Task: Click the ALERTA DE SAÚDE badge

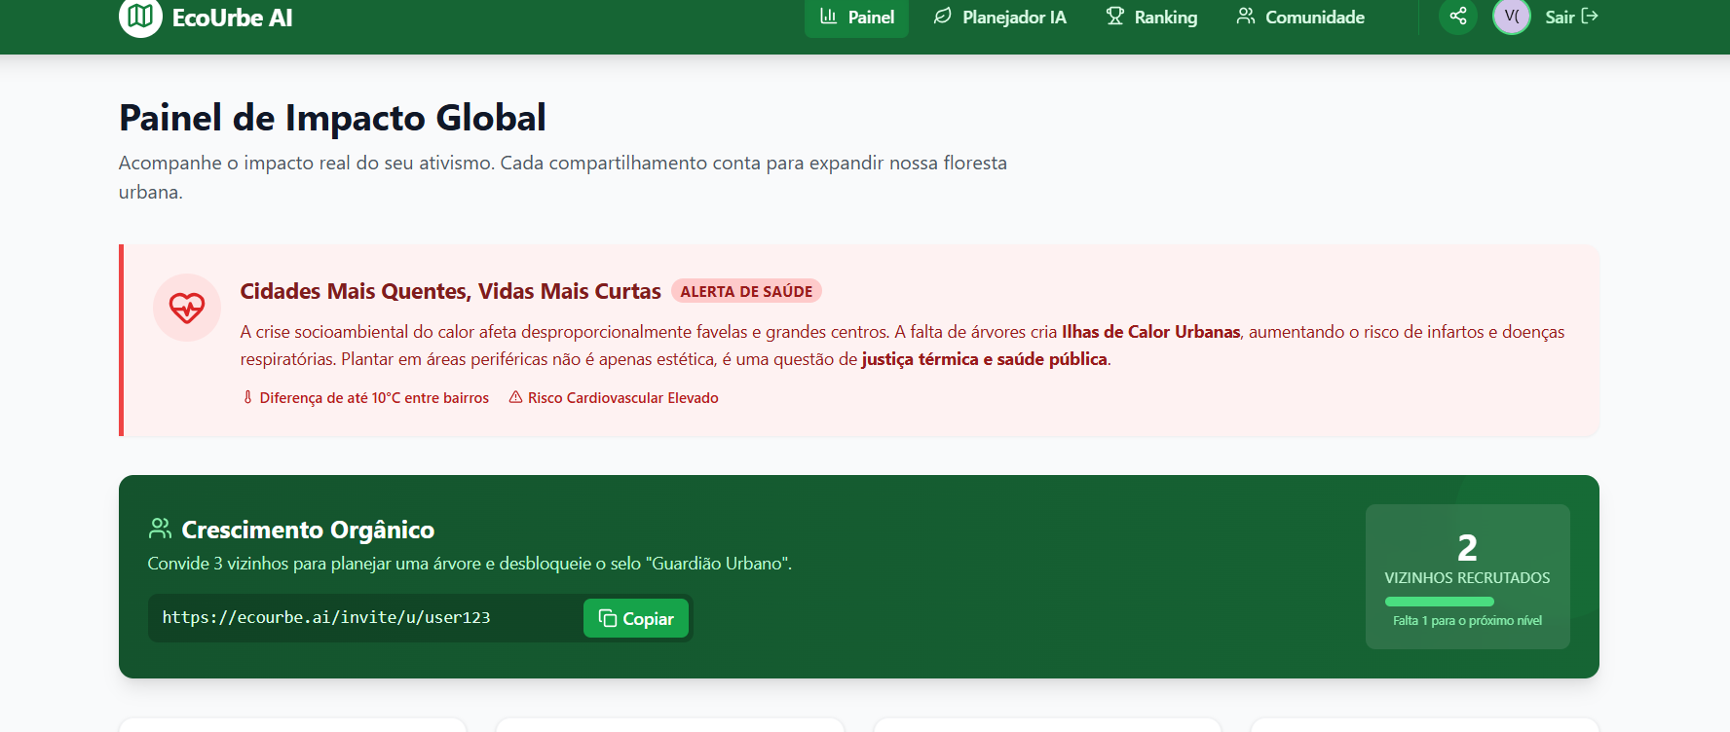Action: (746, 291)
